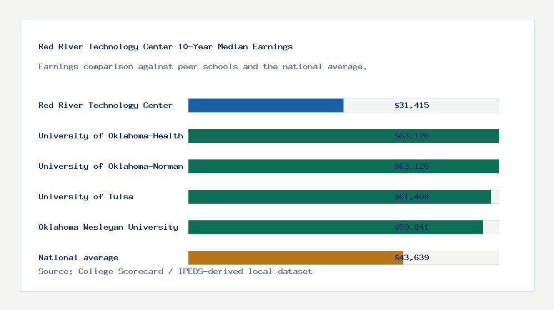This screenshot has width=554, height=310.
Task: Click the 'Source: College Scorecard' footnote
Action: click(175, 271)
